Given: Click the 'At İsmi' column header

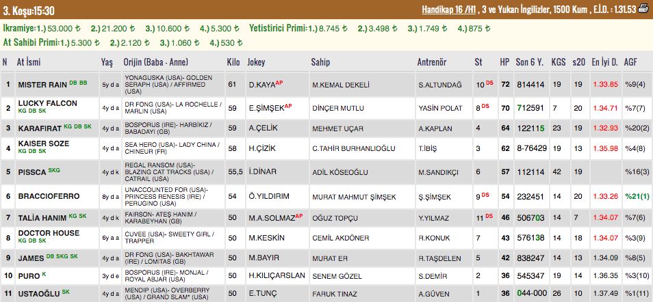Looking at the screenshot, I should (x=28, y=62).
